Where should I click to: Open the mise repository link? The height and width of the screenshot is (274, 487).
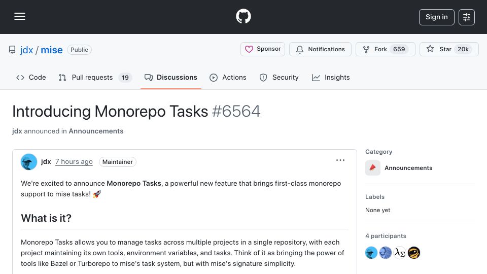pyautogui.click(x=52, y=50)
